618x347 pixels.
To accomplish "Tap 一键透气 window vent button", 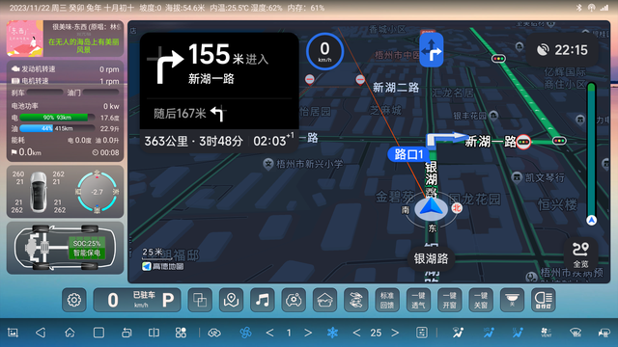I will (x=418, y=300).
